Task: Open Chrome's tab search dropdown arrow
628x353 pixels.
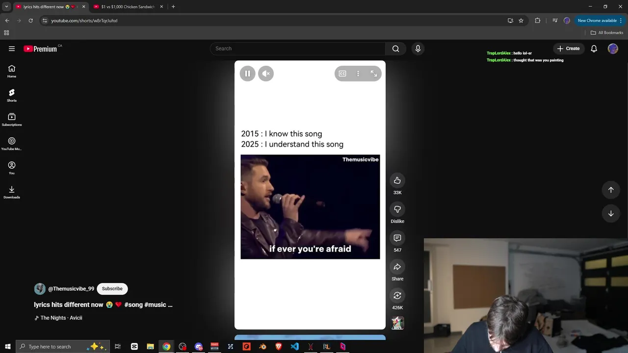Action: (x=6, y=7)
